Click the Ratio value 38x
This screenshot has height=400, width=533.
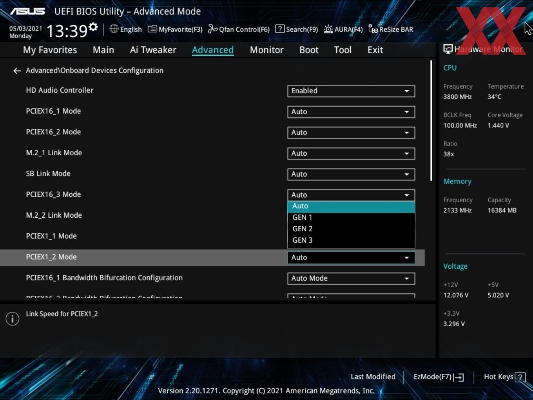pos(448,154)
